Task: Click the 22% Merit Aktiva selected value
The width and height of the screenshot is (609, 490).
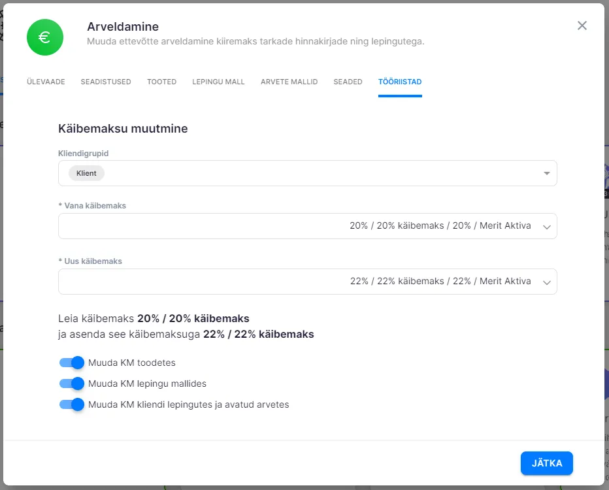Action: pos(440,282)
